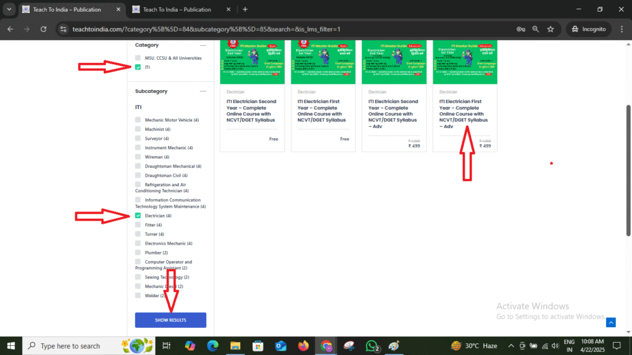This screenshot has width=632, height=355.
Task: Check the Welder (2) checkbox
Action: coord(138,296)
